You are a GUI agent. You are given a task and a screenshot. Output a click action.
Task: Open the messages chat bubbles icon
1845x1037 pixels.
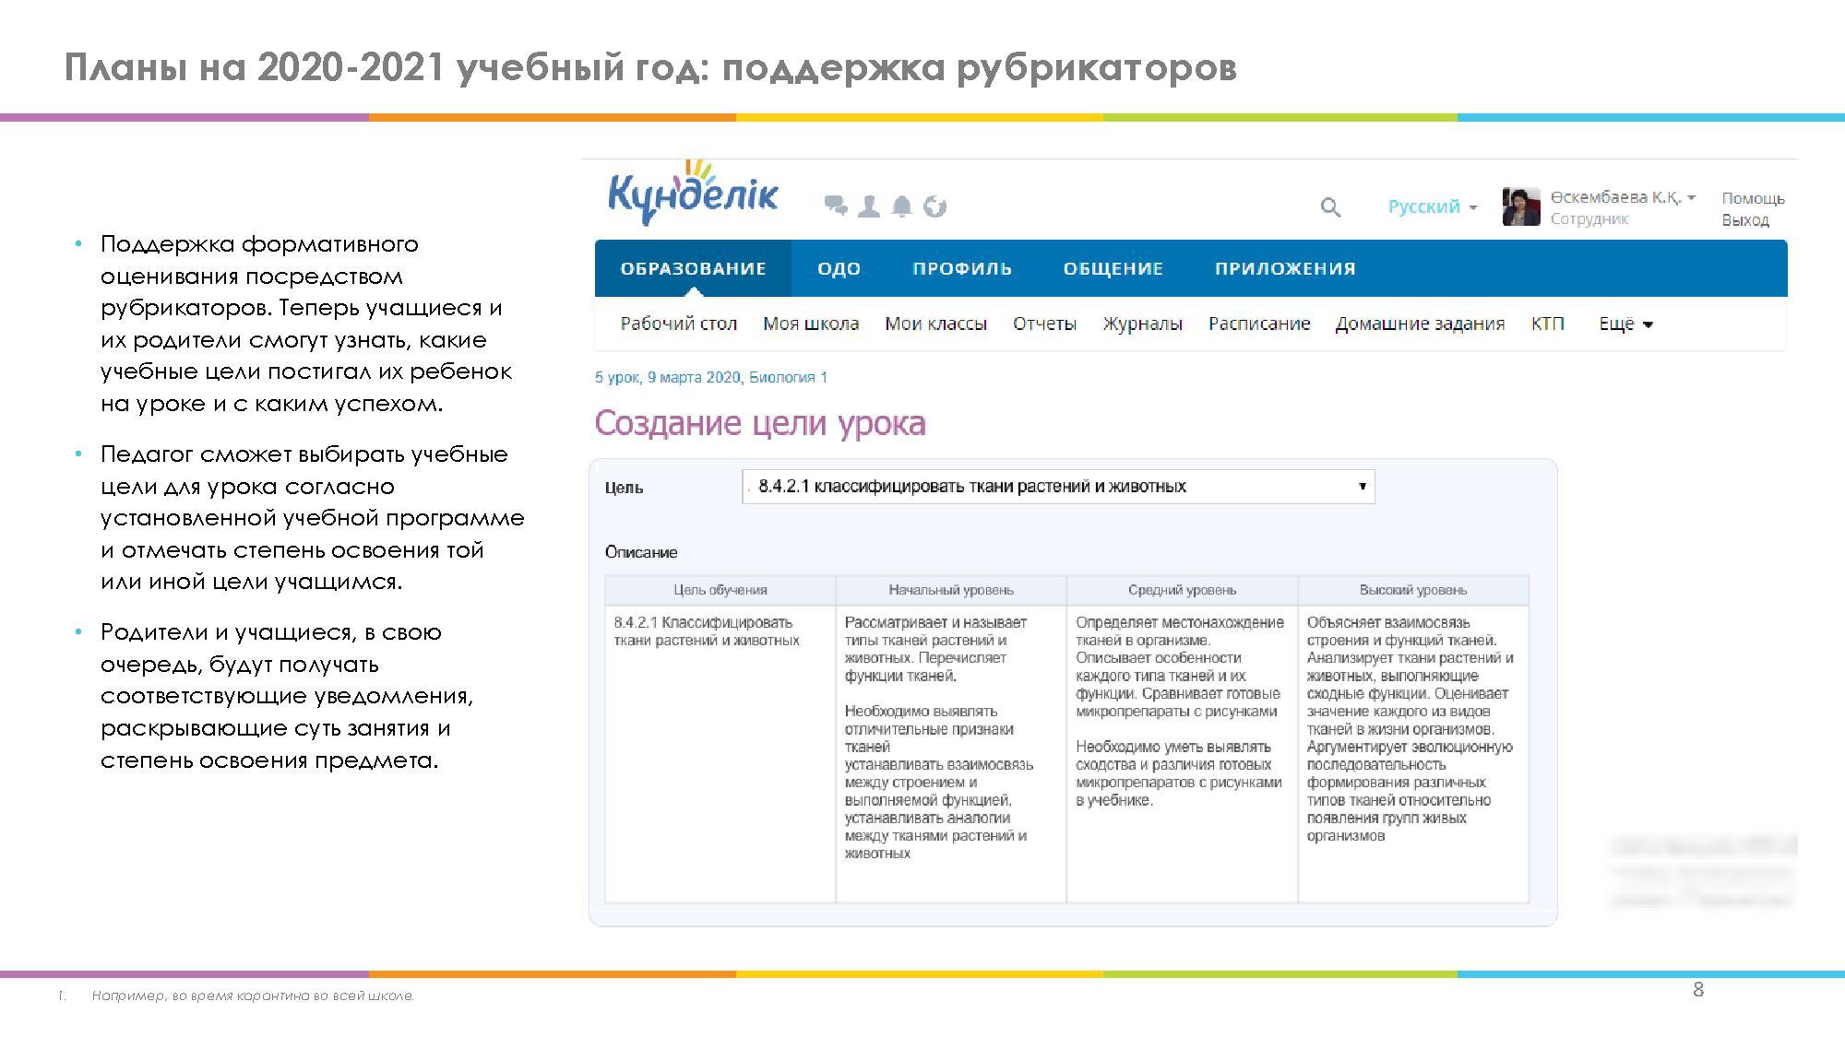click(x=836, y=206)
